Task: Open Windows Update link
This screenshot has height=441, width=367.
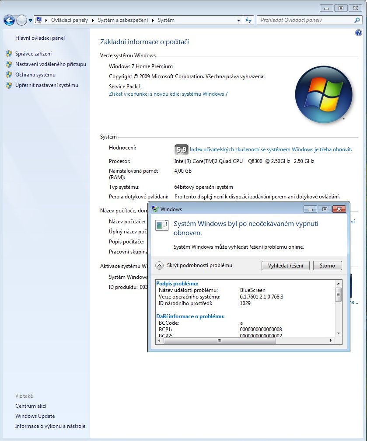Action: pyautogui.click(x=35, y=416)
